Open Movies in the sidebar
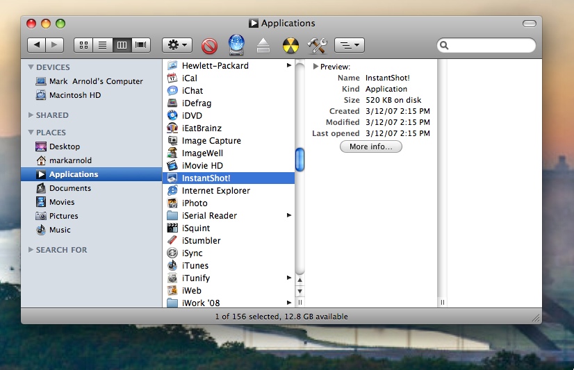 pyautogui.click(x=91, y=202)
